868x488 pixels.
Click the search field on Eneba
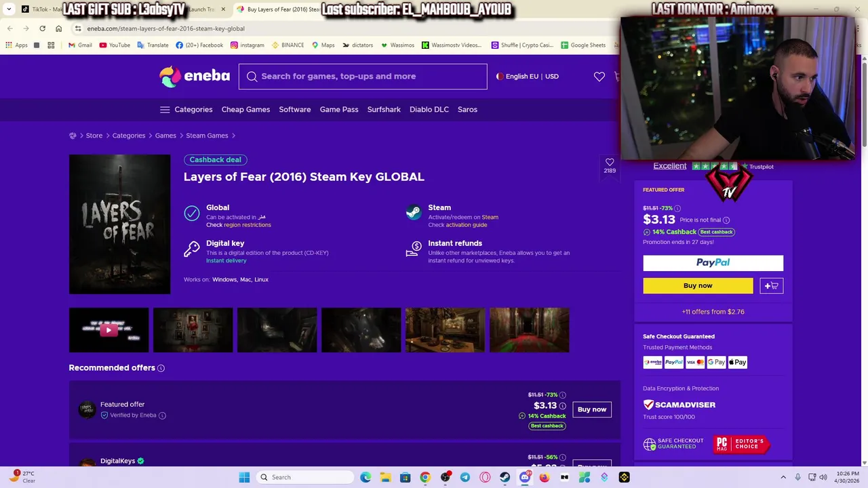(363, 77)
